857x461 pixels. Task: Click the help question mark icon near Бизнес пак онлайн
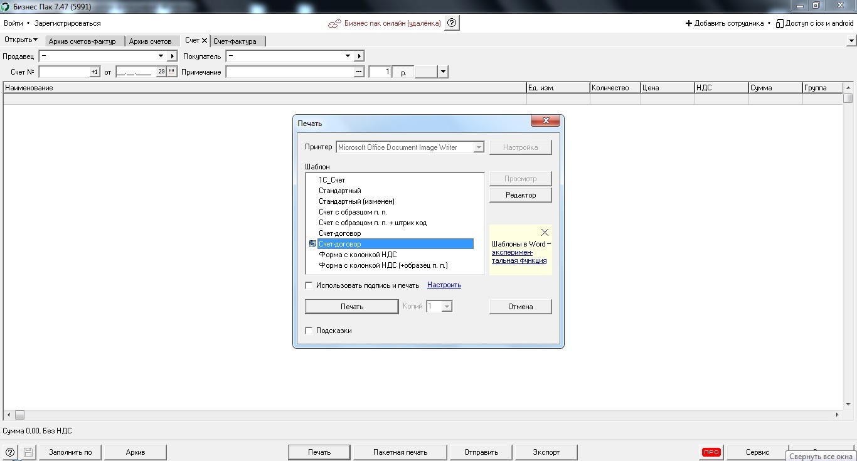(452, 23)
